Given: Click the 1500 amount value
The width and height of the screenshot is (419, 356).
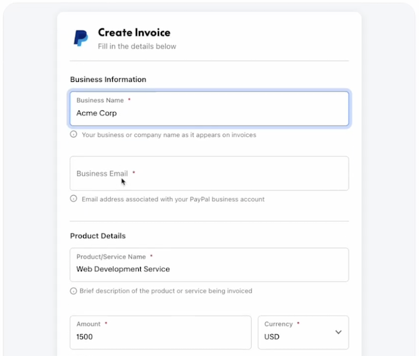Looking at the screenshot, I should (84, 336).
